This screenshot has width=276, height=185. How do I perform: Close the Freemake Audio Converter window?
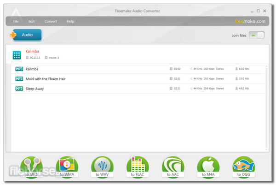tap(264, 11)
